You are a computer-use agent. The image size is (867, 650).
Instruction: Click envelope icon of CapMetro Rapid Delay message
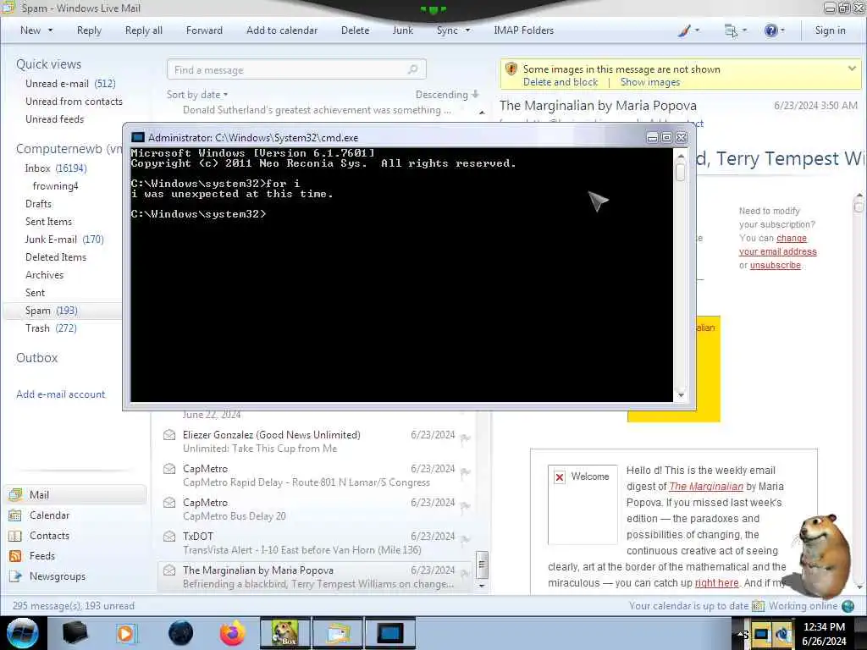pyautogui.click(x=169, y=469)
